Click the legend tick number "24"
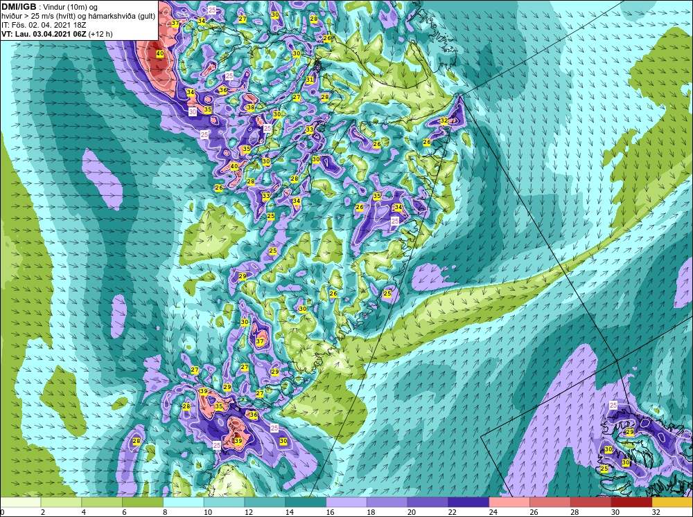693x517 pixels. [493, 512]
